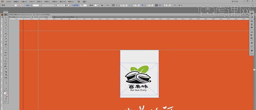256x110 pixels.
Task: Click the stroke weight stepper arrows
Action: 32,5
